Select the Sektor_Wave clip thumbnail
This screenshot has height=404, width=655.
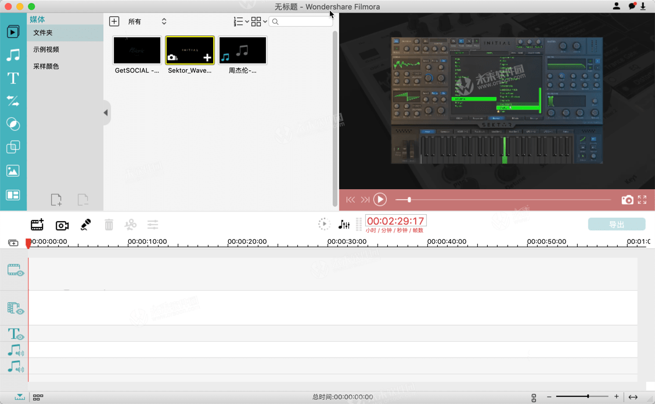(190, 50)
